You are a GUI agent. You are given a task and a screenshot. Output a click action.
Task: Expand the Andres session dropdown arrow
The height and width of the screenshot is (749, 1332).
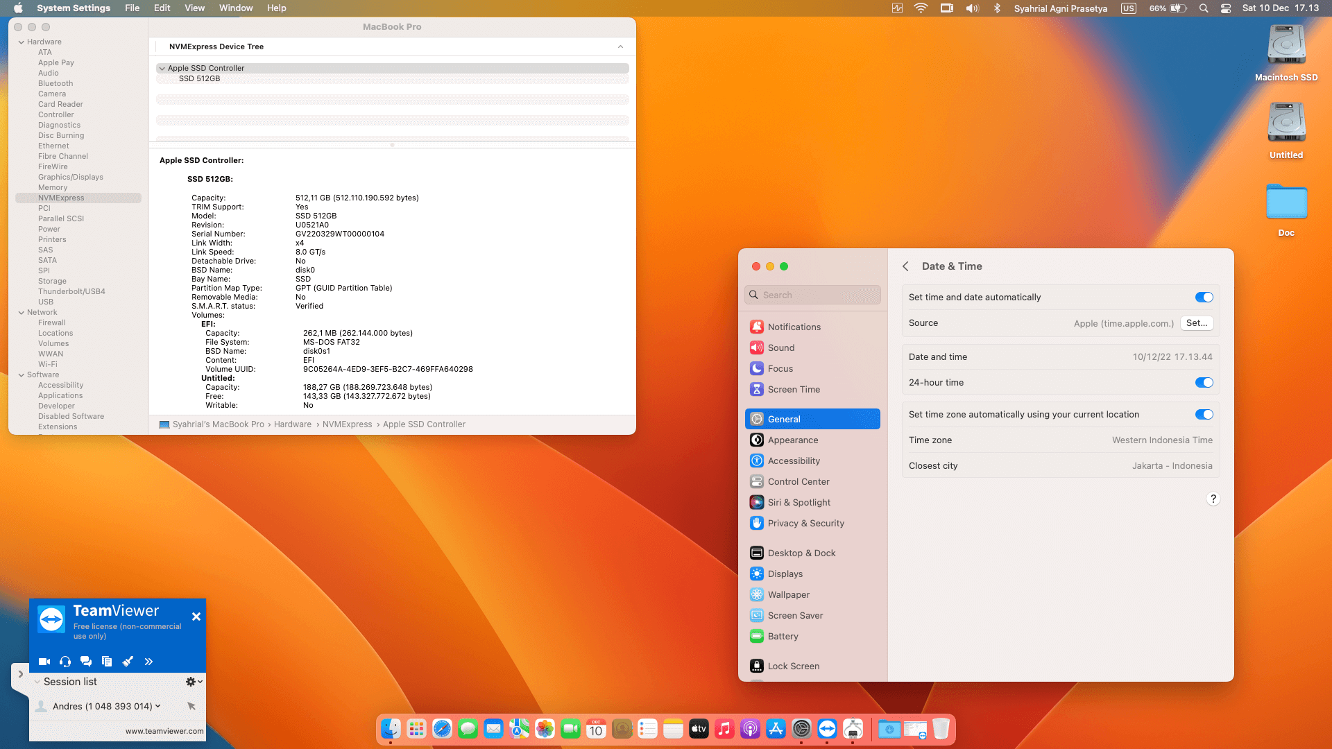click(x=158, y=706)
